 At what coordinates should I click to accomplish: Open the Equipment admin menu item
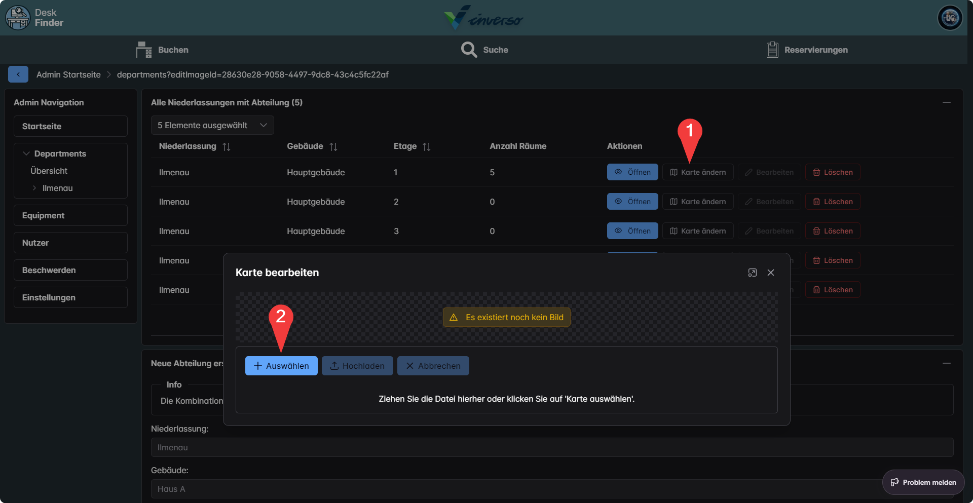click(x=70, y=215)
